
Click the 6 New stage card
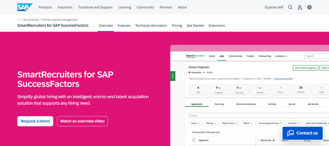(x=198, y=90)
